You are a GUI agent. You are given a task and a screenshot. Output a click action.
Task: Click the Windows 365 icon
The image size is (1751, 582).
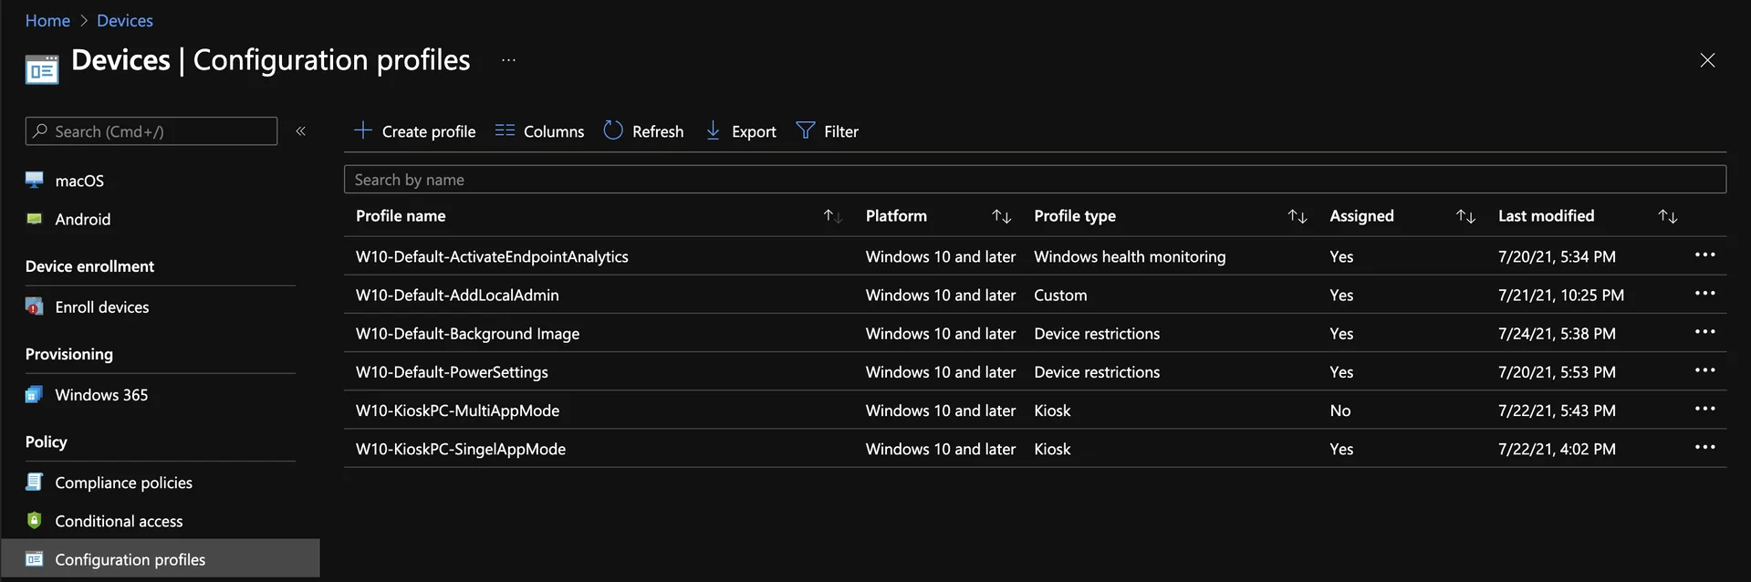pos(35,394)
